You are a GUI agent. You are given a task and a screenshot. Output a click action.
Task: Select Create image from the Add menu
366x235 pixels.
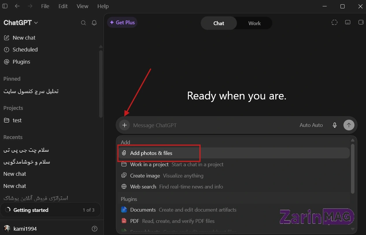[x=234, y=176]
